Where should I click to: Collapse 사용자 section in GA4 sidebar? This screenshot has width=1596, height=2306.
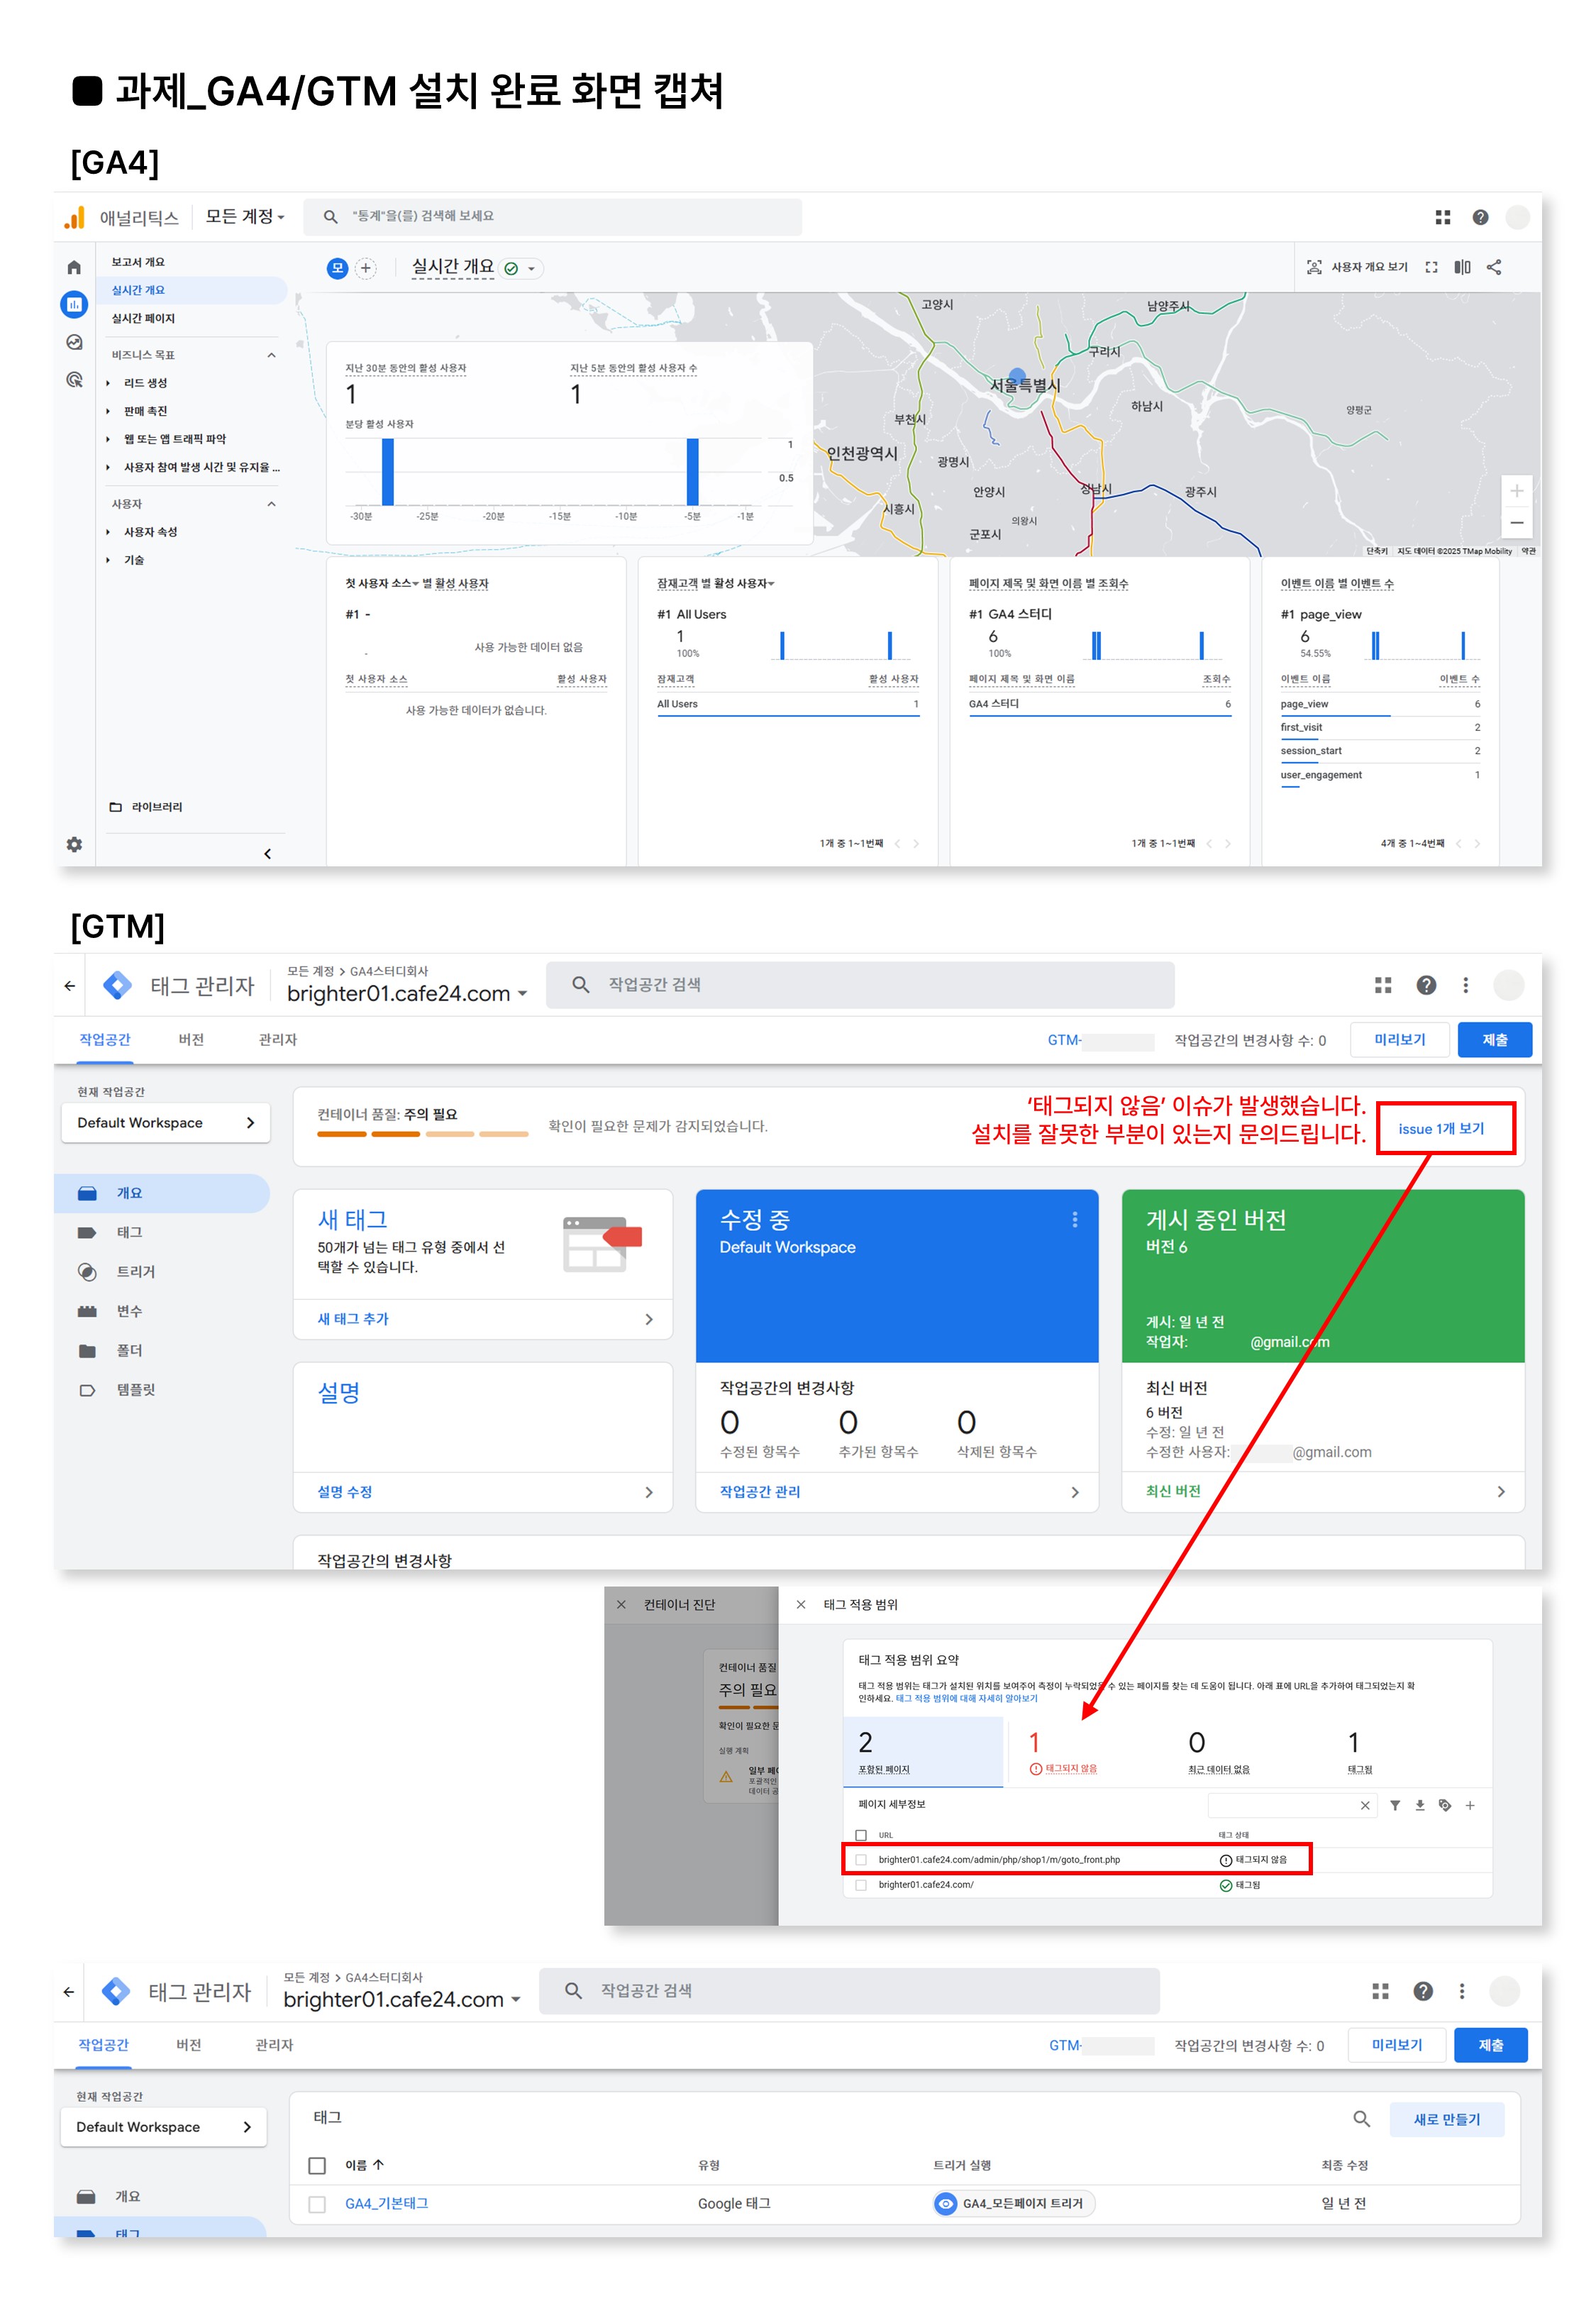[x=271, y=504]
